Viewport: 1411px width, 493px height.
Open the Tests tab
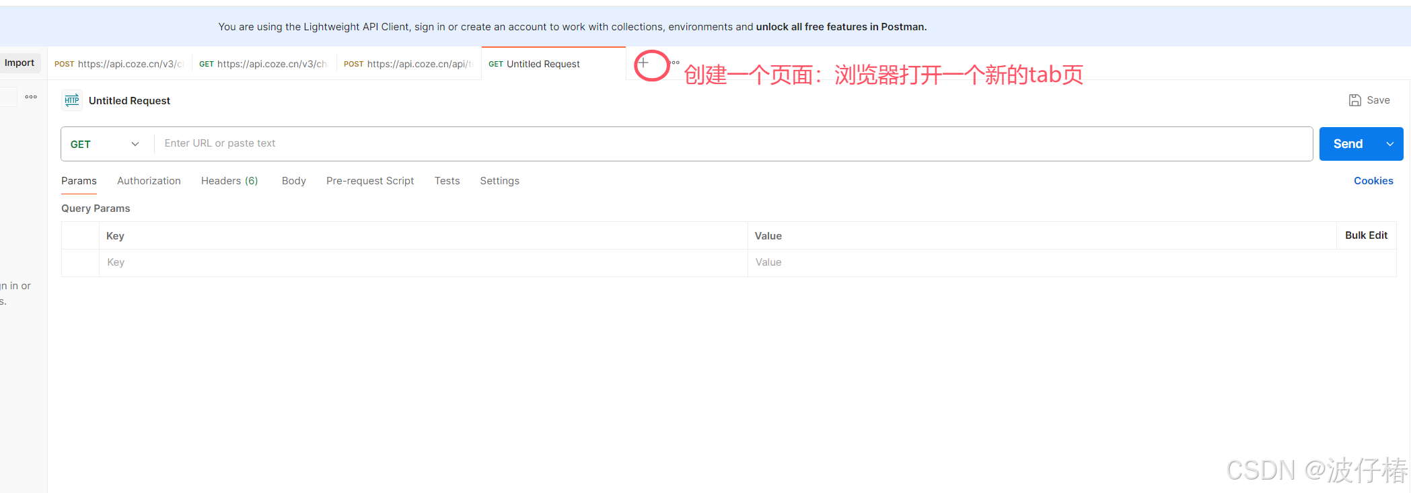(447, 181)
